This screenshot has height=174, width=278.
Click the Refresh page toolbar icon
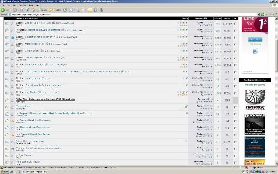click(28, 10)
